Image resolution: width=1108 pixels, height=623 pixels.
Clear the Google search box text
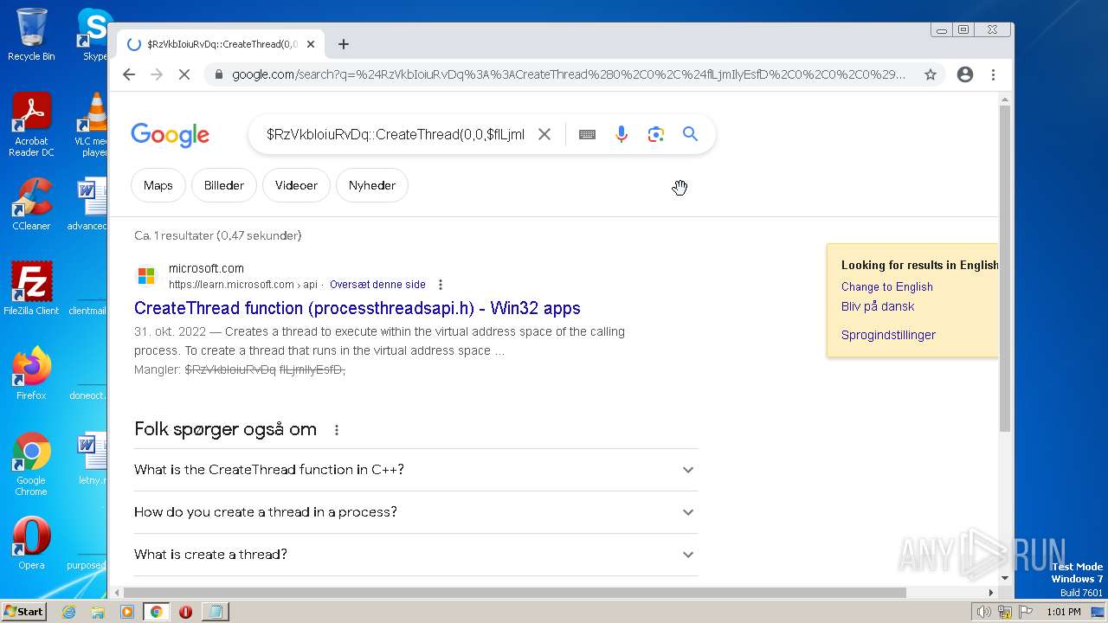544,134
